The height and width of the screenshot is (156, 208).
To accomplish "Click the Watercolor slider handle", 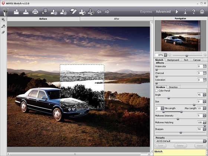I will tap(157, 70).
